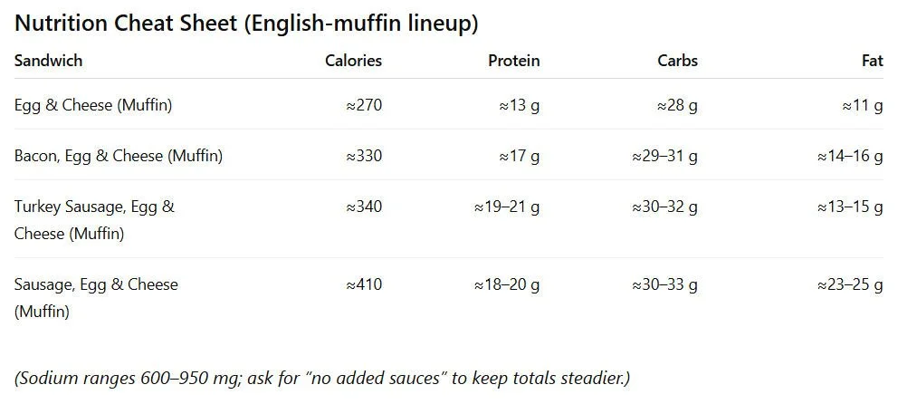
Task: Select the ≈23–25 g fat value
Action: pos(850,284)
